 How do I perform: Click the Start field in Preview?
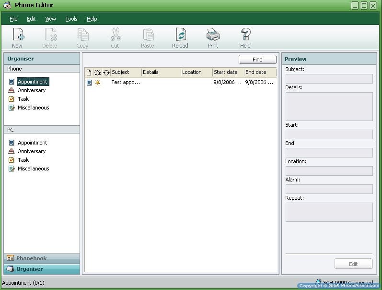click(x=329, y=134)
